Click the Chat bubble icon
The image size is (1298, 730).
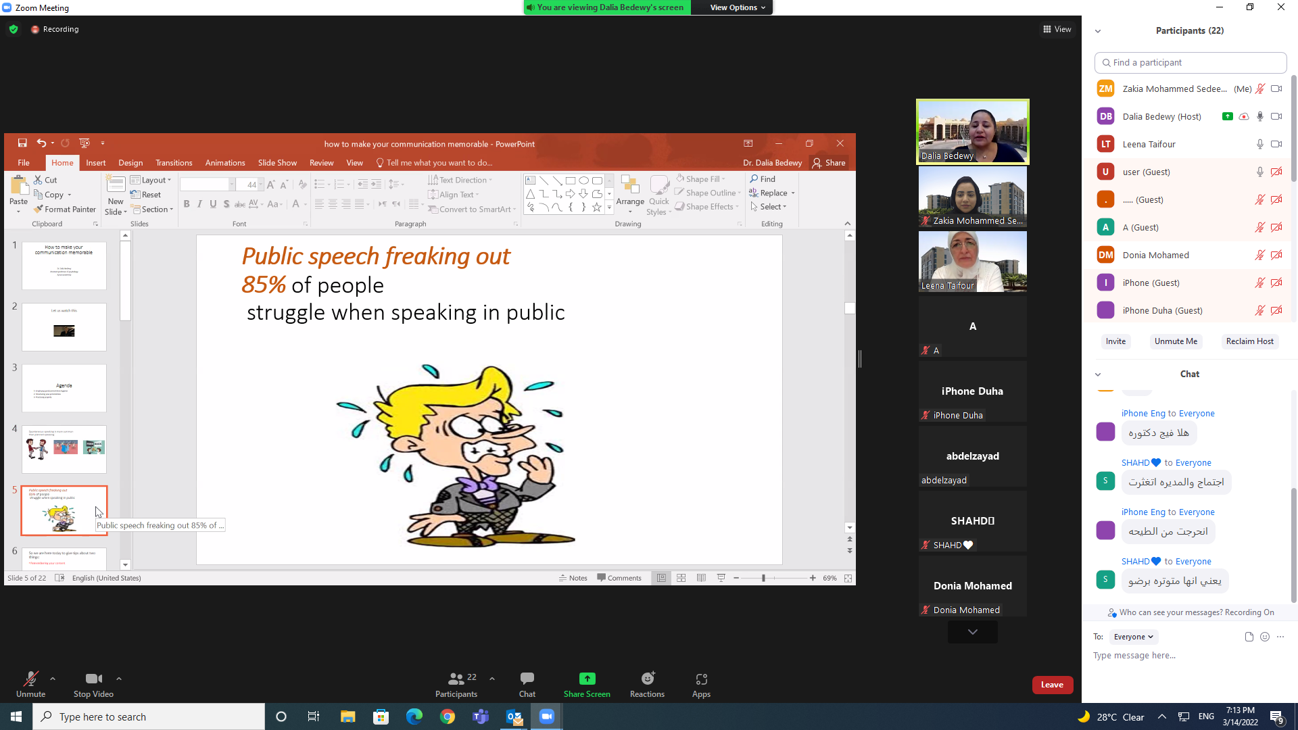click(527, 679)
